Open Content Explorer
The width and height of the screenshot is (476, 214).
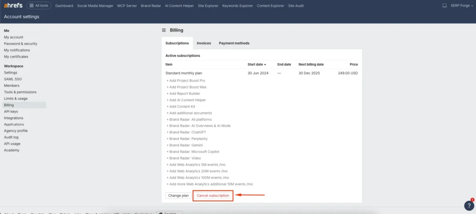pos(271,6)
